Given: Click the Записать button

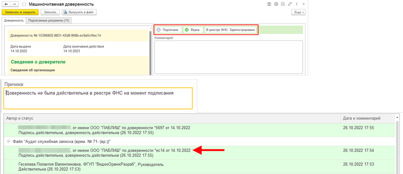Looking at the screenshot, I should click(50, 12).
